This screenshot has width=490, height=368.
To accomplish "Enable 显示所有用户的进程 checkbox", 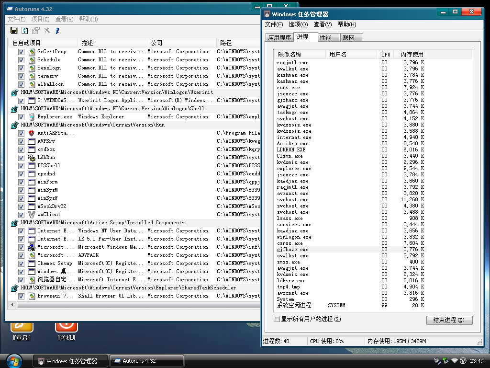I will (277, 319).
